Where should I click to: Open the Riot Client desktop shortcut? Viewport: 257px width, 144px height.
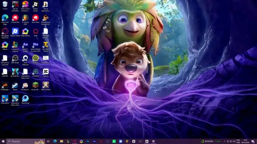[x=36, y=19]
